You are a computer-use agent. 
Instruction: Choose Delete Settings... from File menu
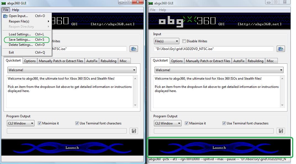tap(26, 45)
